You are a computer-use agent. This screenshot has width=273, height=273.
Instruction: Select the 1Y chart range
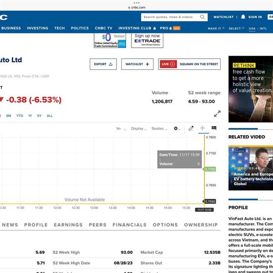pos(30,116)
